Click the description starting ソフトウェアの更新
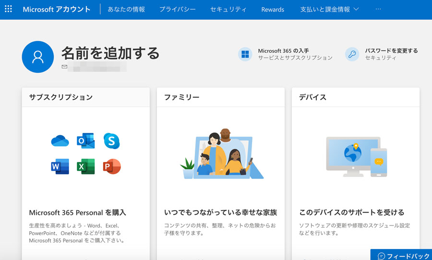This screenshot has height=260, width=432. pyautogui.click(x=355, y=229)
